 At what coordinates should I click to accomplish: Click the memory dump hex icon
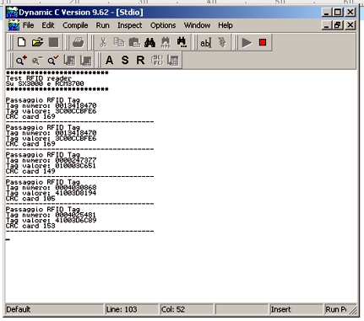coord(157,60)
